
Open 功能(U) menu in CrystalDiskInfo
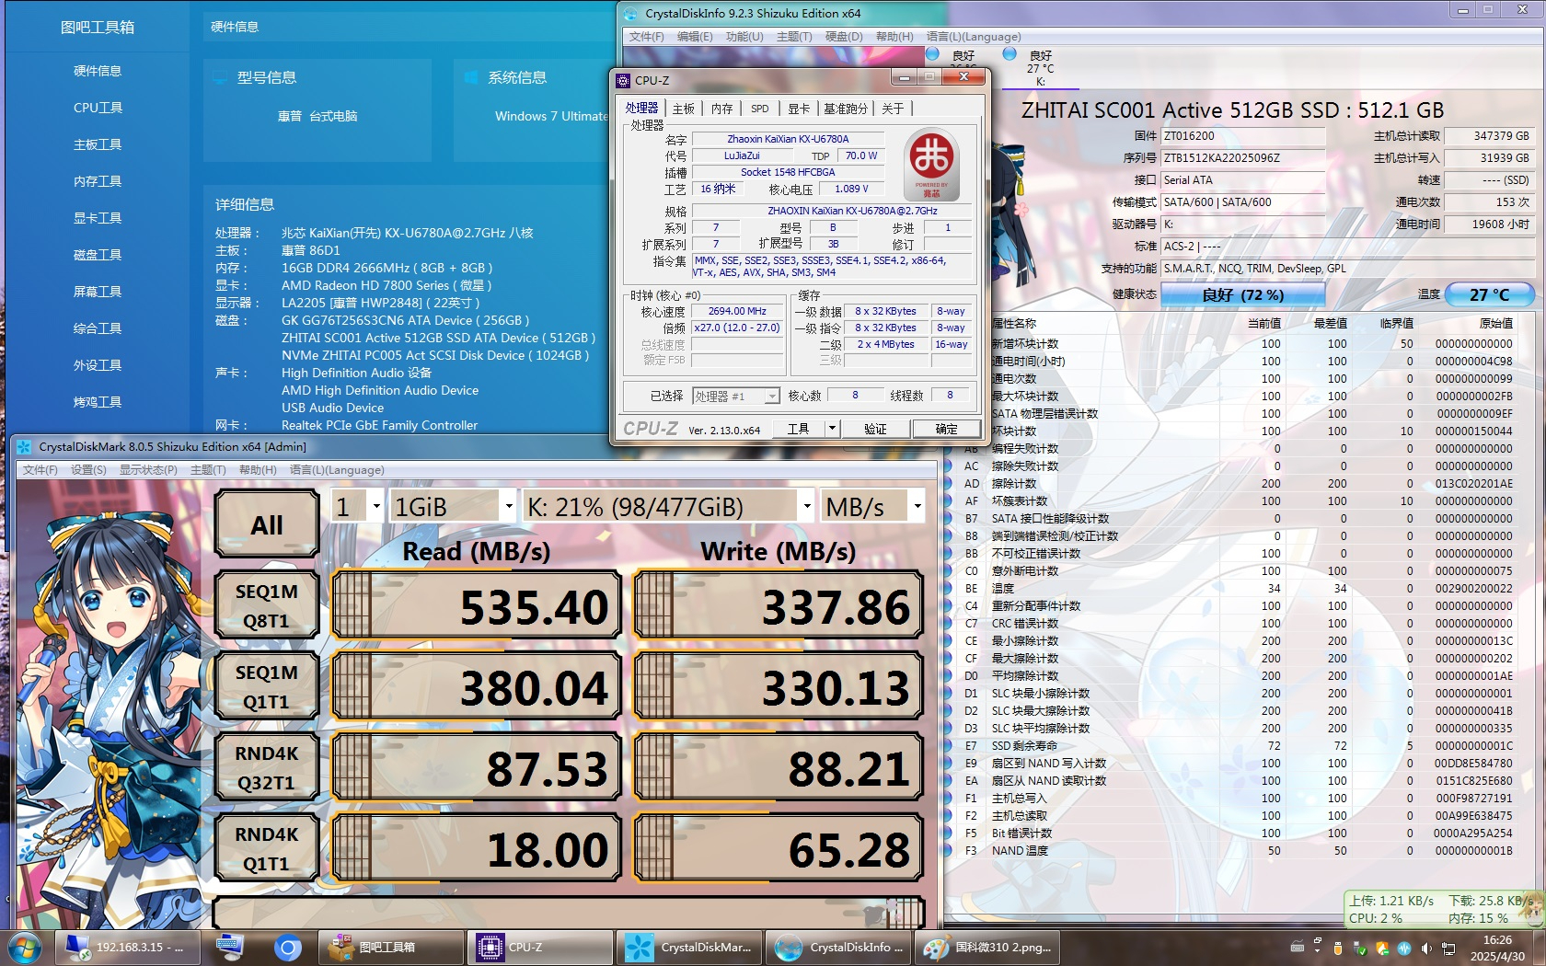click(744, 37)
